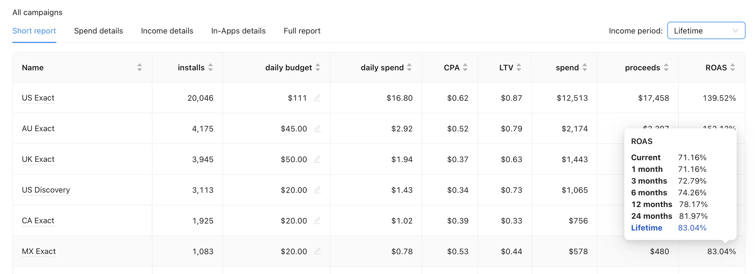Sort table by ROAS column arrows
The height and width of the screenshot is (274, 755).
tap(733, 68)
